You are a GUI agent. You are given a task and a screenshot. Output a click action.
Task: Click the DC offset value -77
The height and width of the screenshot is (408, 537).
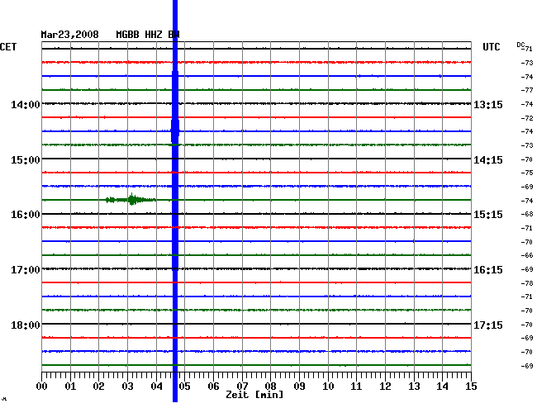point(527,90)
